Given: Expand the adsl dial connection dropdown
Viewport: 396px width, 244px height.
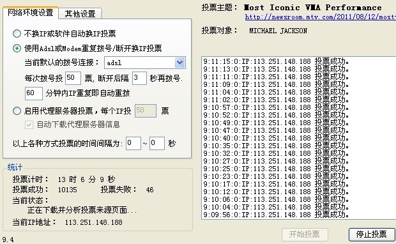Looking at the screenshot, I should point(179,63).
